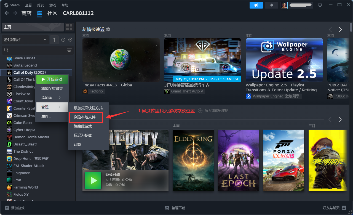The height and width of the screenshot is (215, 353).
Task: Click the Remote Play monitor icon
Action: tap(320, 5)
